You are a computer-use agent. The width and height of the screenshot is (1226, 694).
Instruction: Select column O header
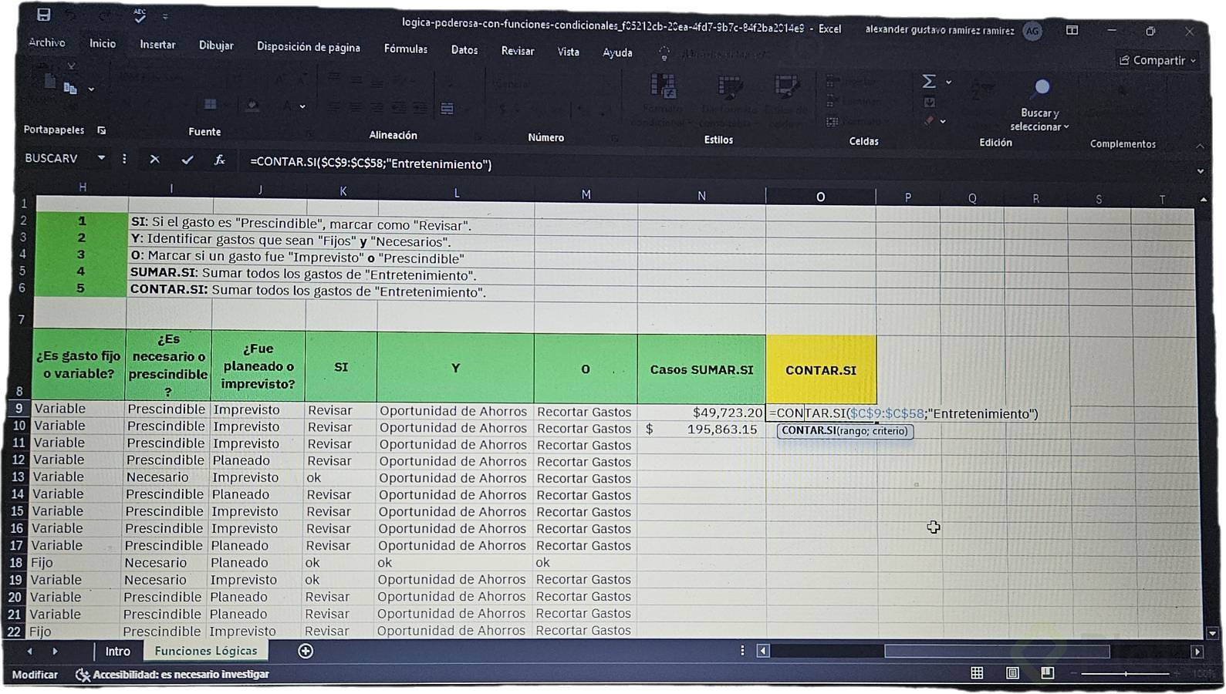pos(821,197)
